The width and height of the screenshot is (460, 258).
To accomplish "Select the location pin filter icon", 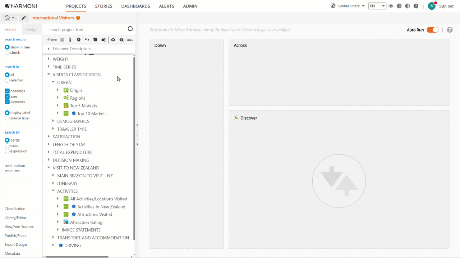I will [79, 40].
